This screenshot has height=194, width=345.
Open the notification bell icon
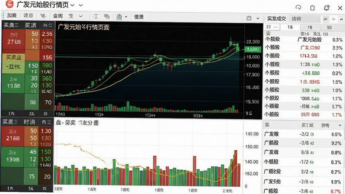[326, 8]
